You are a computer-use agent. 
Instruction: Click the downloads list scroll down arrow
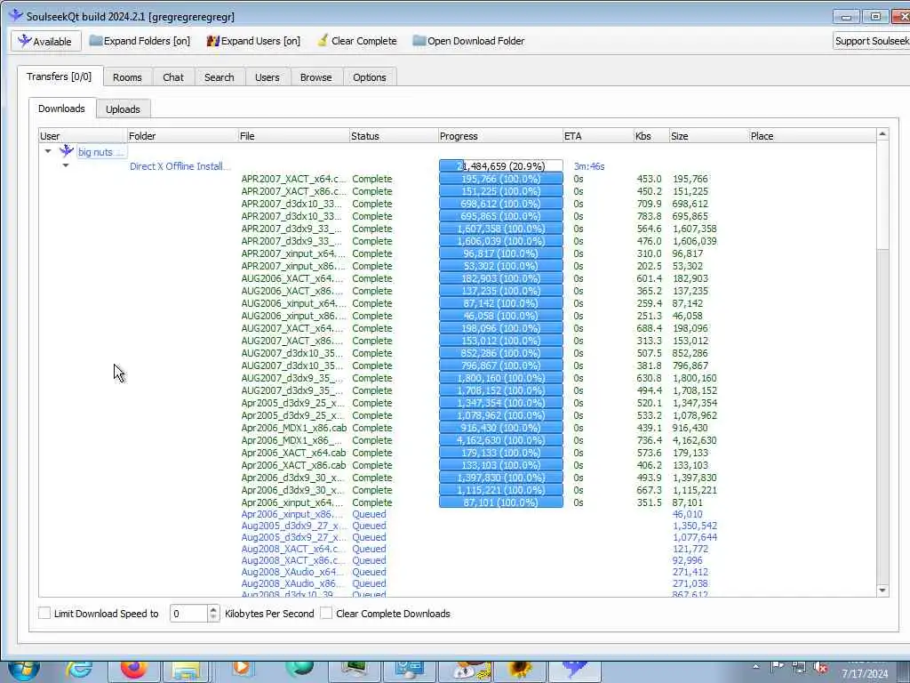(882, 591)
